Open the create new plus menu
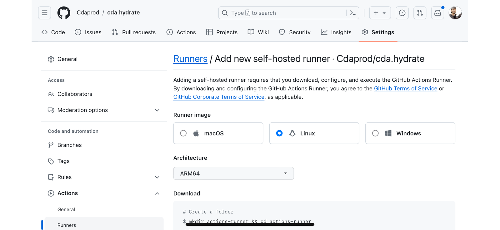Screen dimensions: 500x230 tap(380, 13)
